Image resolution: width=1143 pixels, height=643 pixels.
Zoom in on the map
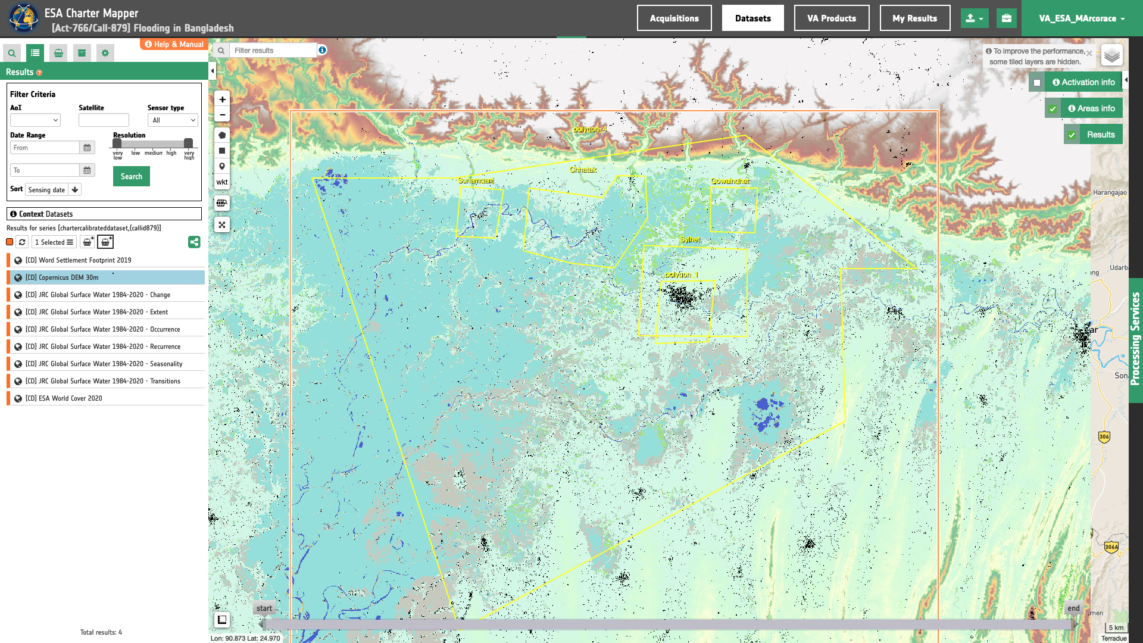pos(222,99)
